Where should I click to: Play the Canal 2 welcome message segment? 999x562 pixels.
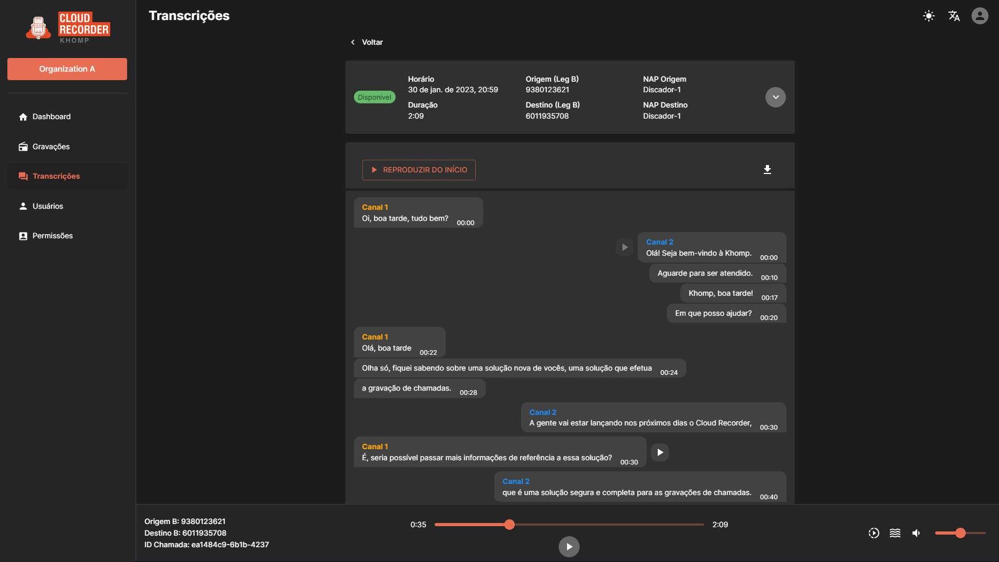tap(625, 247)
